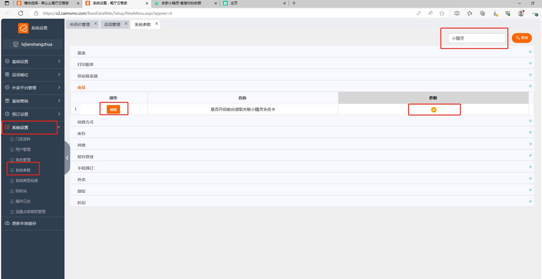Click the password key icon in address bar
This screenshot has height=279, width=542.
[419, 13]
